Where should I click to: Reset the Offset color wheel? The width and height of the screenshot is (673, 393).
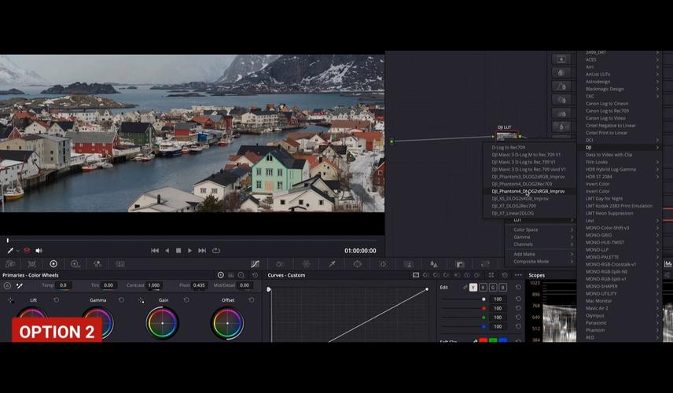(251, 300)
